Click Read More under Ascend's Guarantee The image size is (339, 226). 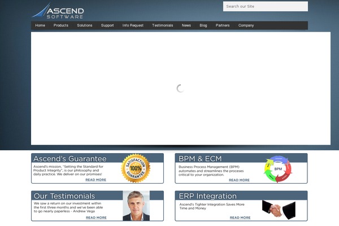pos(96,180)
